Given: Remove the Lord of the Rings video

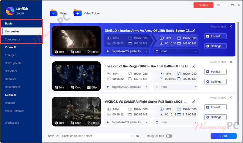Looking at the screenshot, I should [231, 62].
